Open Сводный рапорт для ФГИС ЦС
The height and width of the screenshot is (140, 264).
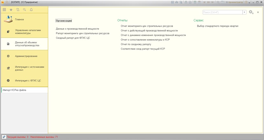73,38
